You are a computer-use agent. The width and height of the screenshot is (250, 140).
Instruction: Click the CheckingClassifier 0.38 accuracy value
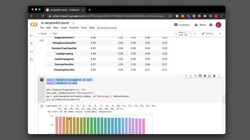pos(93,70)
